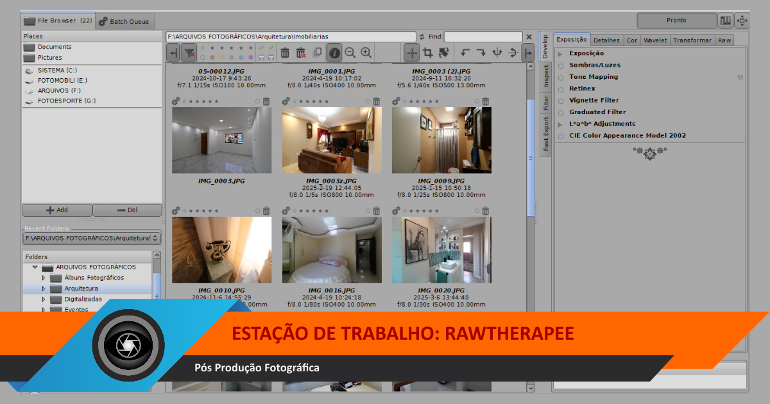Zoom out thumbnails with minus magnifier
The width and height of the screenshot is (770, 404).
click(350, 53)
